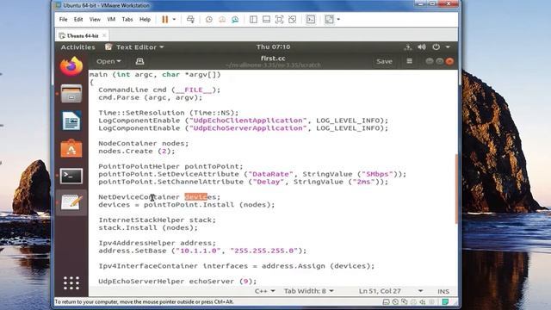This screenshot has width=551, height=310.
Task: Click the "5Mbps" string in the code
Action: 377,174
